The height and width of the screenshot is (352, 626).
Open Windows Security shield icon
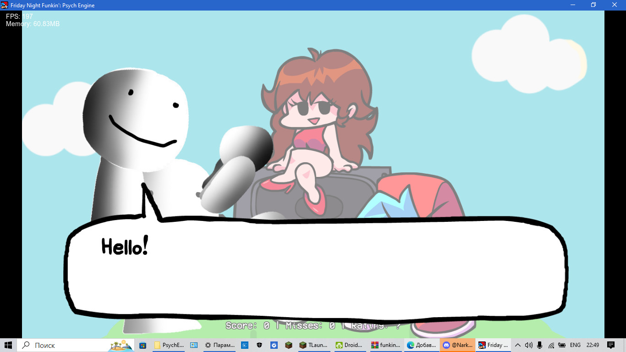[259, 345]
